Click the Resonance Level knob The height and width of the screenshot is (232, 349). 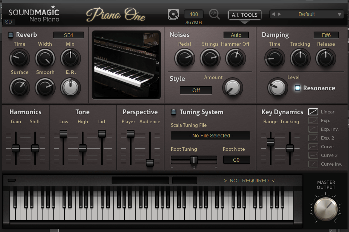pyautogui.click(x=277, y=87)
